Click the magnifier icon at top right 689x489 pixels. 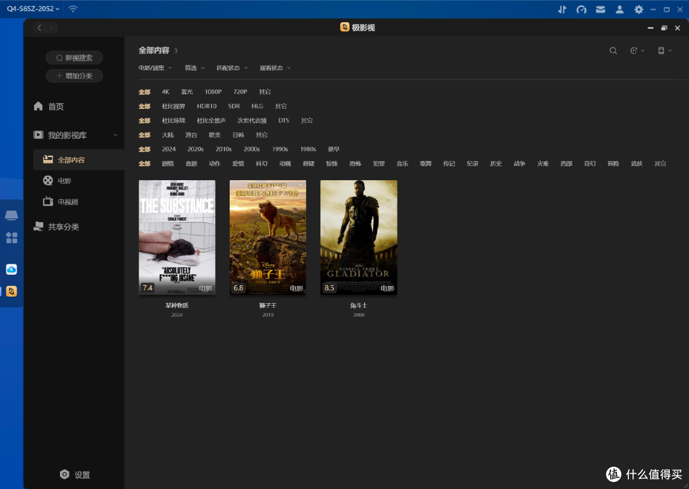tap(613, 51)
